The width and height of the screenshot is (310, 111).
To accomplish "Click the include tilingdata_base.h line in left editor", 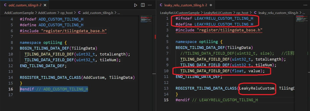I will click(x=63, y=31).
